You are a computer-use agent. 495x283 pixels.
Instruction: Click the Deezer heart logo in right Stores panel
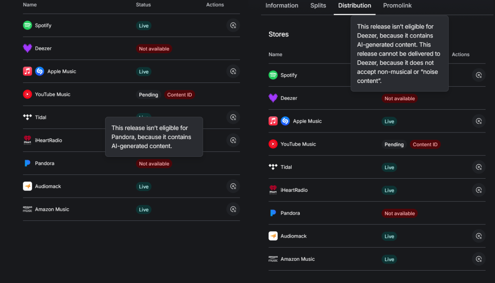tap(273, 98)
